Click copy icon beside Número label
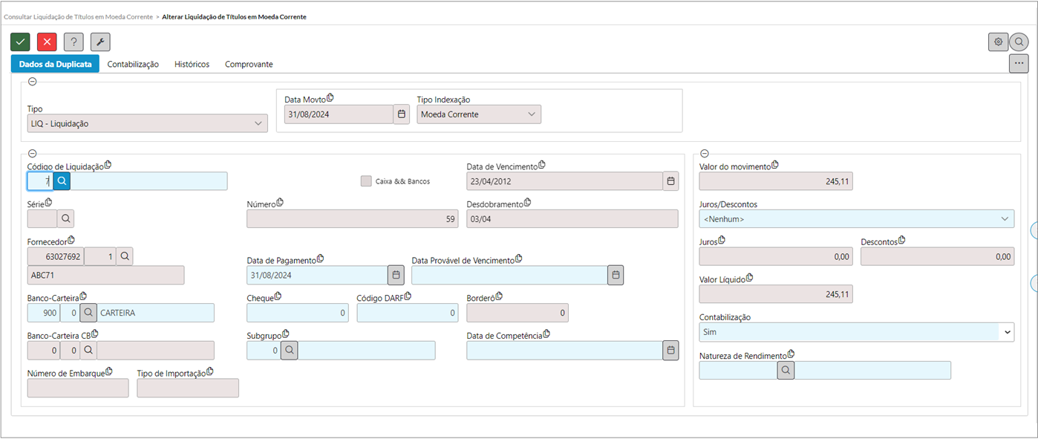 [280, 203]
